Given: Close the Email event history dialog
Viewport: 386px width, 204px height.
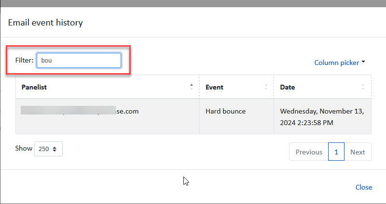Looking at the screenshot, I should point(363,187).
